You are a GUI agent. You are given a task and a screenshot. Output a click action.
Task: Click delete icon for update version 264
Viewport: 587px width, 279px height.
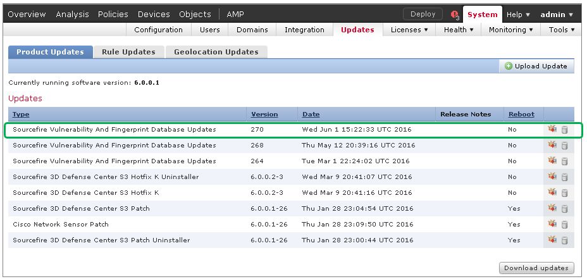pos(564,161)
